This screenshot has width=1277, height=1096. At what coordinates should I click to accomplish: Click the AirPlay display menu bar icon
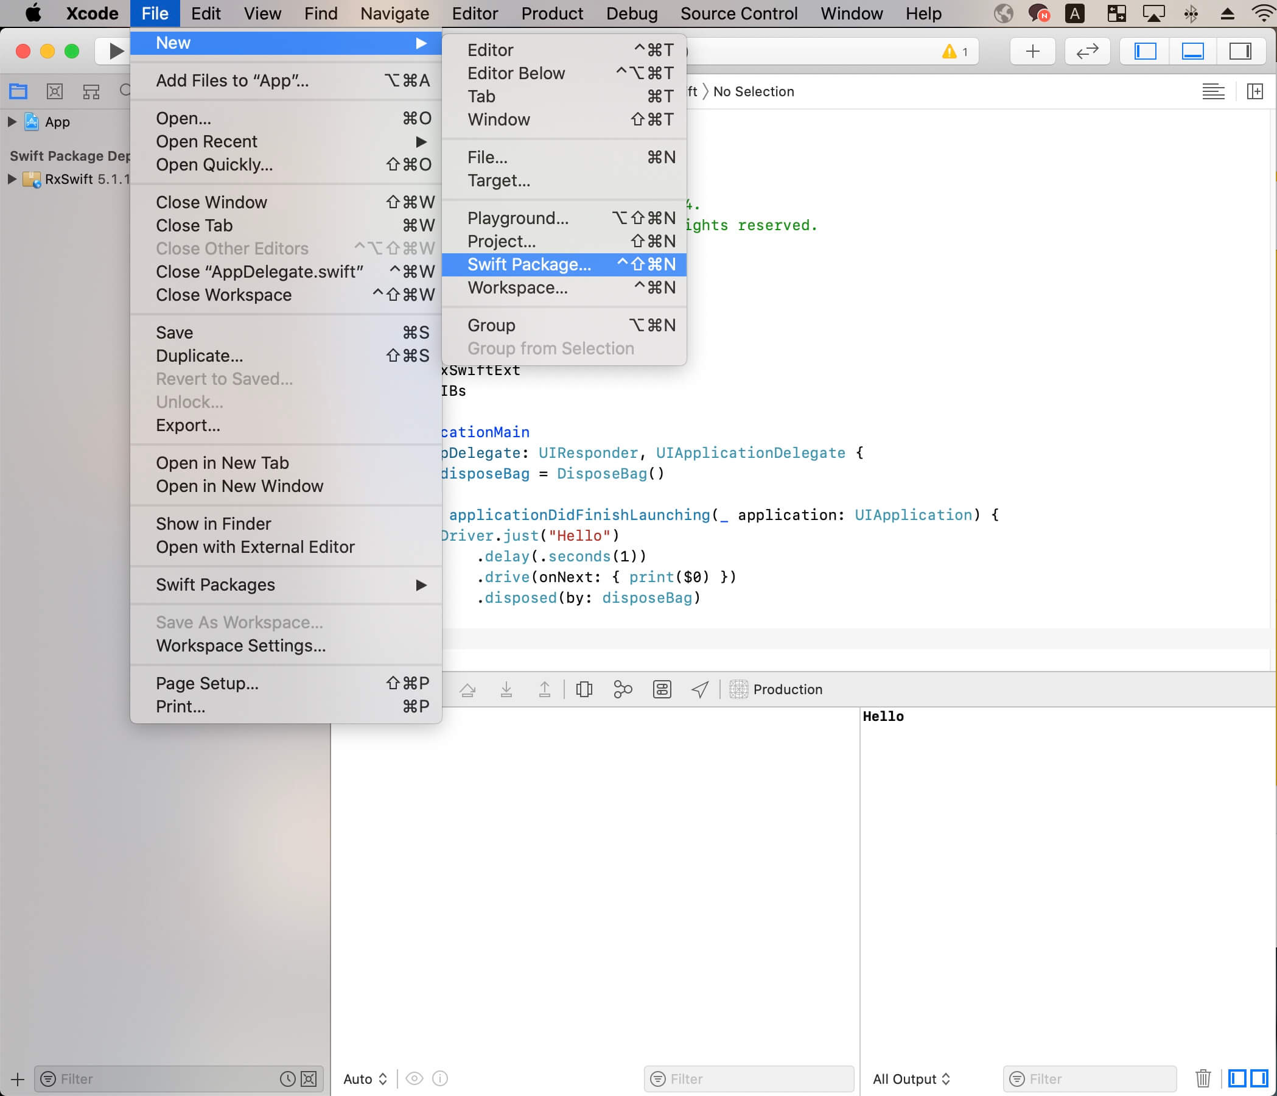tap(1153, 13)
